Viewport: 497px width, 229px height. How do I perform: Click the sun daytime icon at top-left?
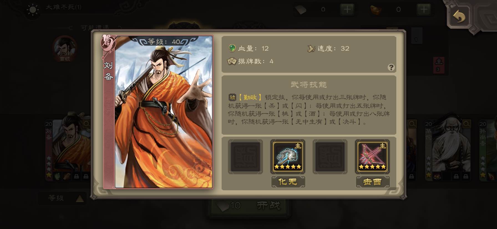click(33, 10)
